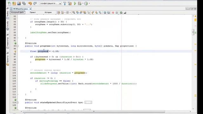Screen dimensions: 203x114
Task: Click the Debug Project icon
Action: tap(80, 3)
